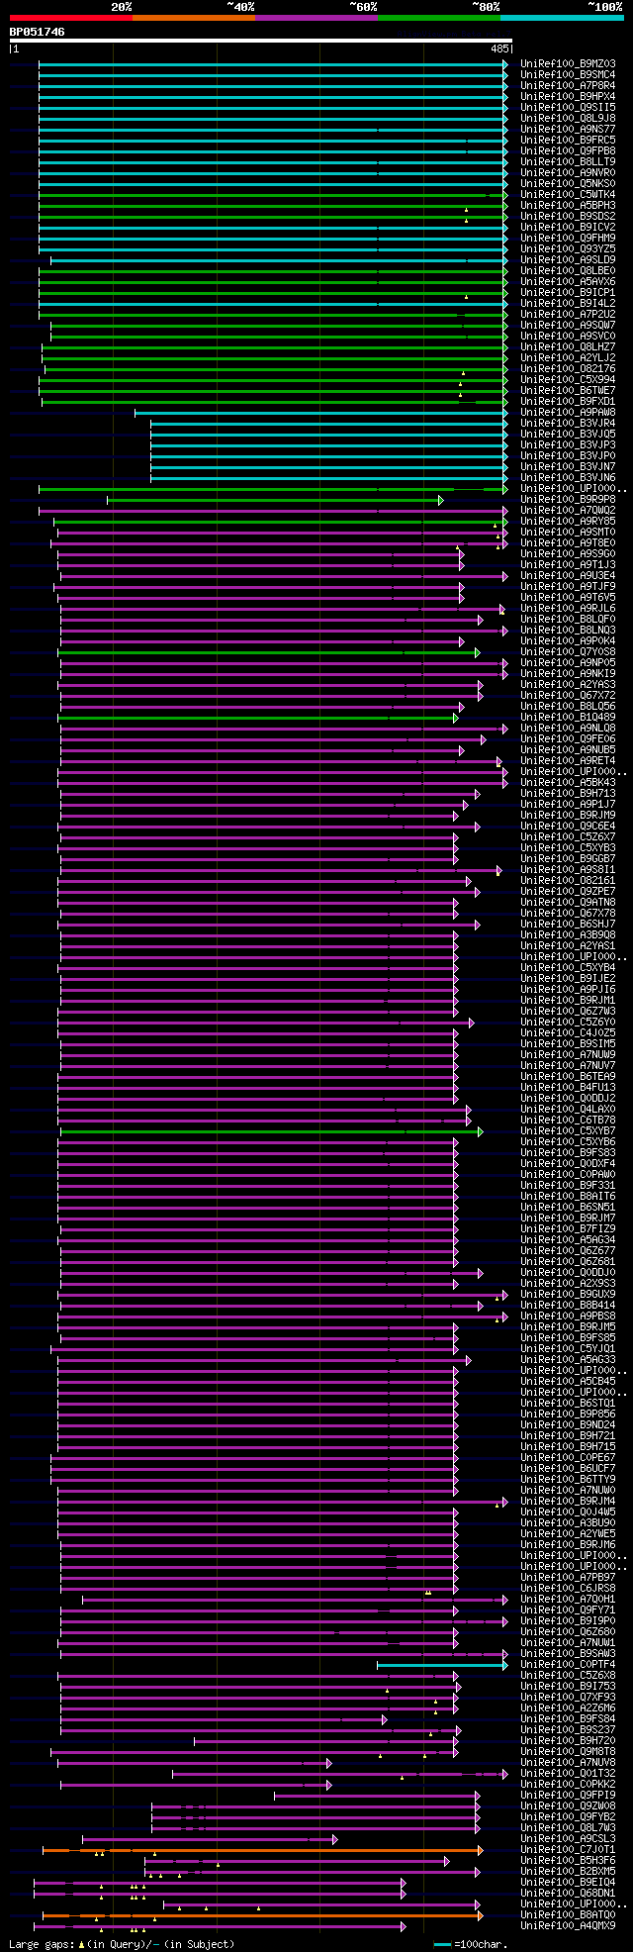The image size is (633, 1952).
Task: Click the label UniRef100_A9NVR0
Action: [568, 173]
